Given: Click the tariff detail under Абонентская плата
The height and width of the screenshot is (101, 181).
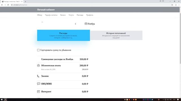Looking at the screenshot, I should click(48, 69).
